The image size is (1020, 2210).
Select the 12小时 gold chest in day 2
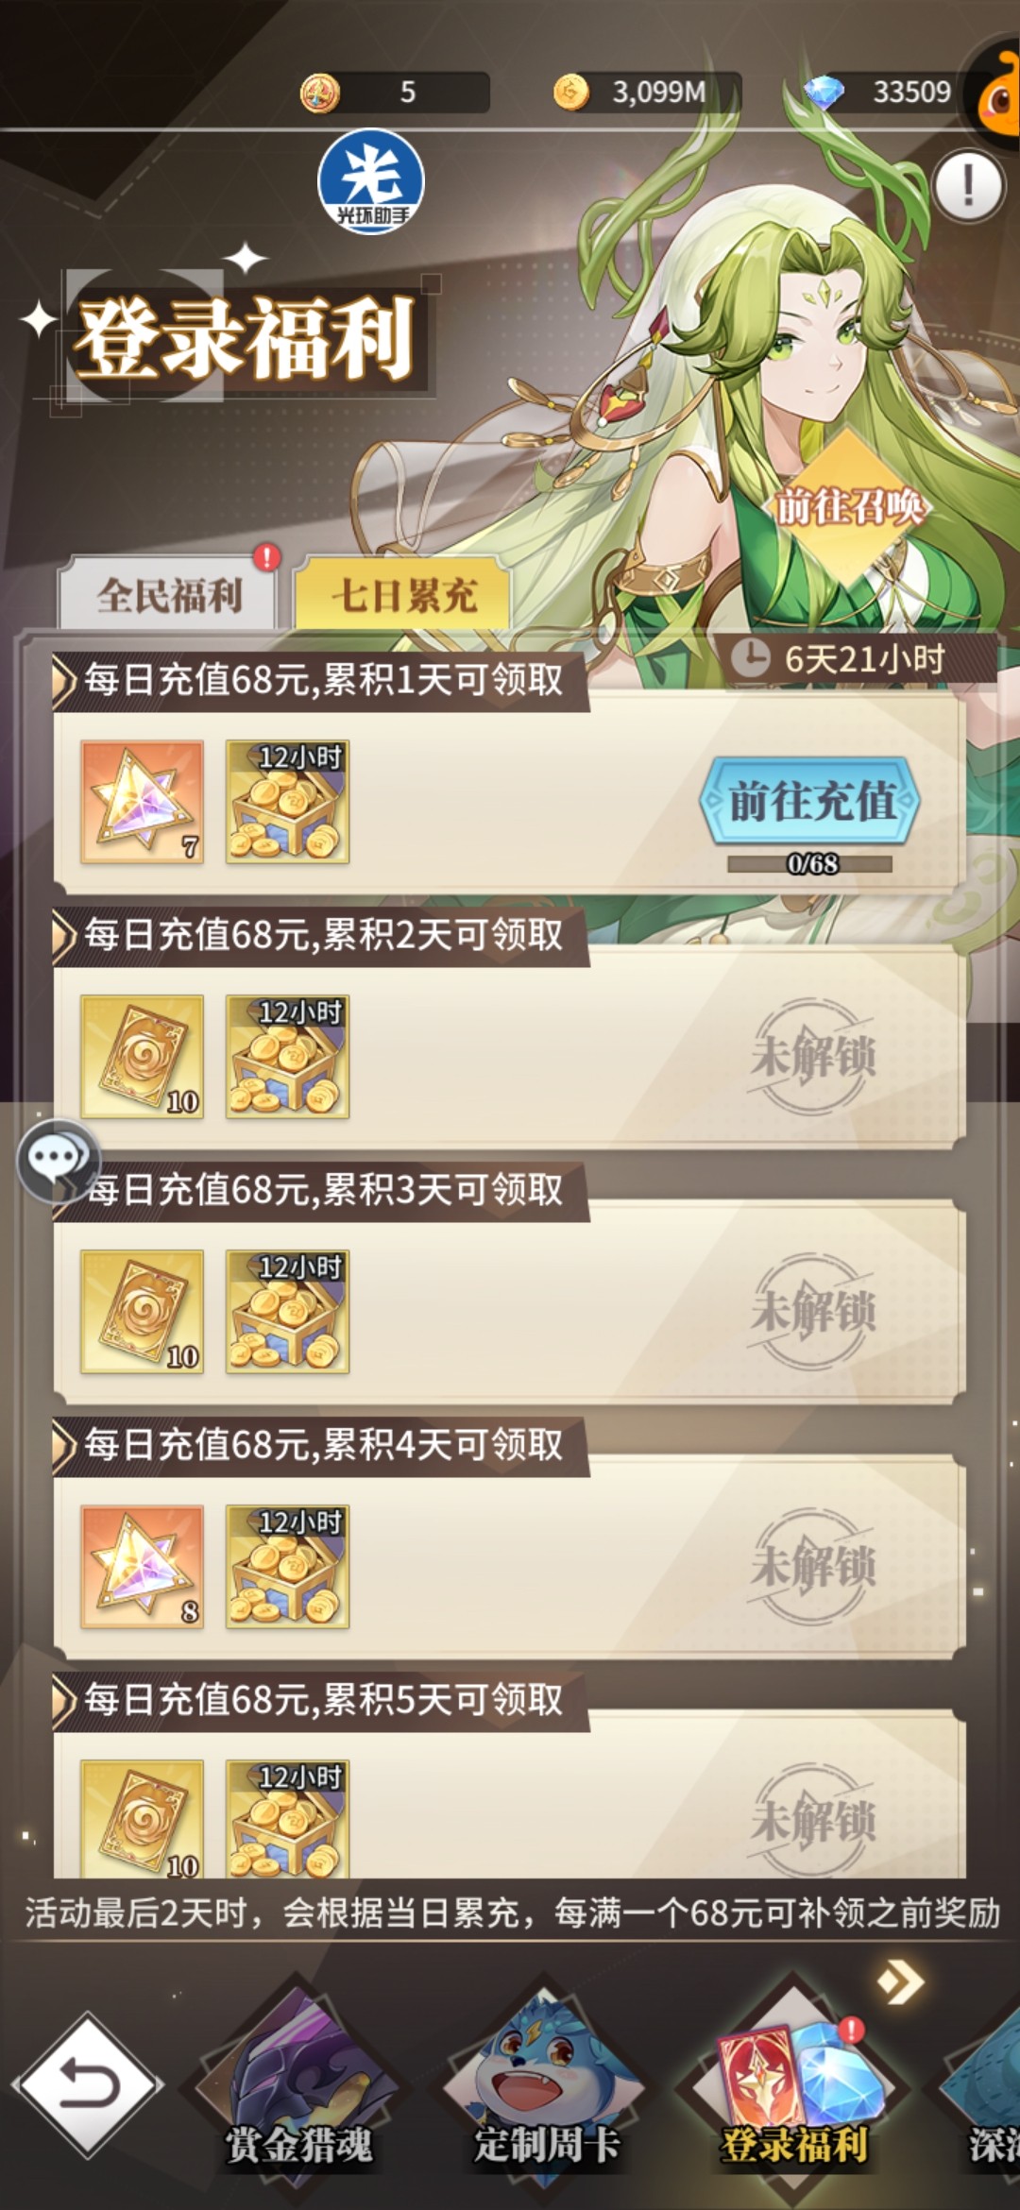pos(287,1057)
